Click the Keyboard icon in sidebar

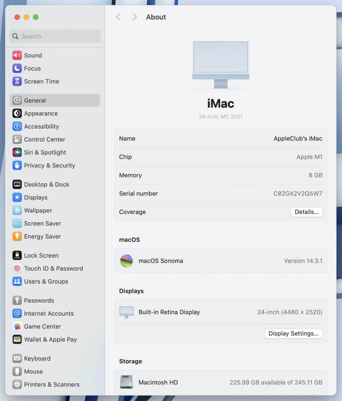point(17,358)
